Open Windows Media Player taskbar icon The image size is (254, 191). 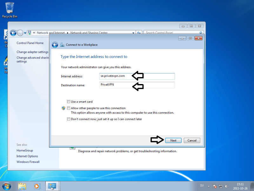[37, 186]
